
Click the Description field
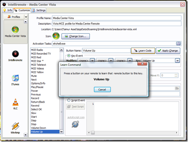pos(117,24)
